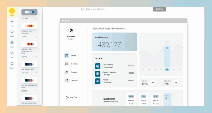This screenshot has width=212, height=113.
Task: Open the Projects menu label
Action: [74, 72]
